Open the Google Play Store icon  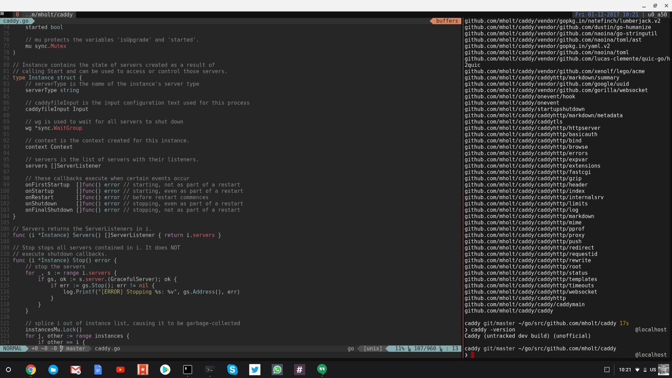(x=165, y=370)
